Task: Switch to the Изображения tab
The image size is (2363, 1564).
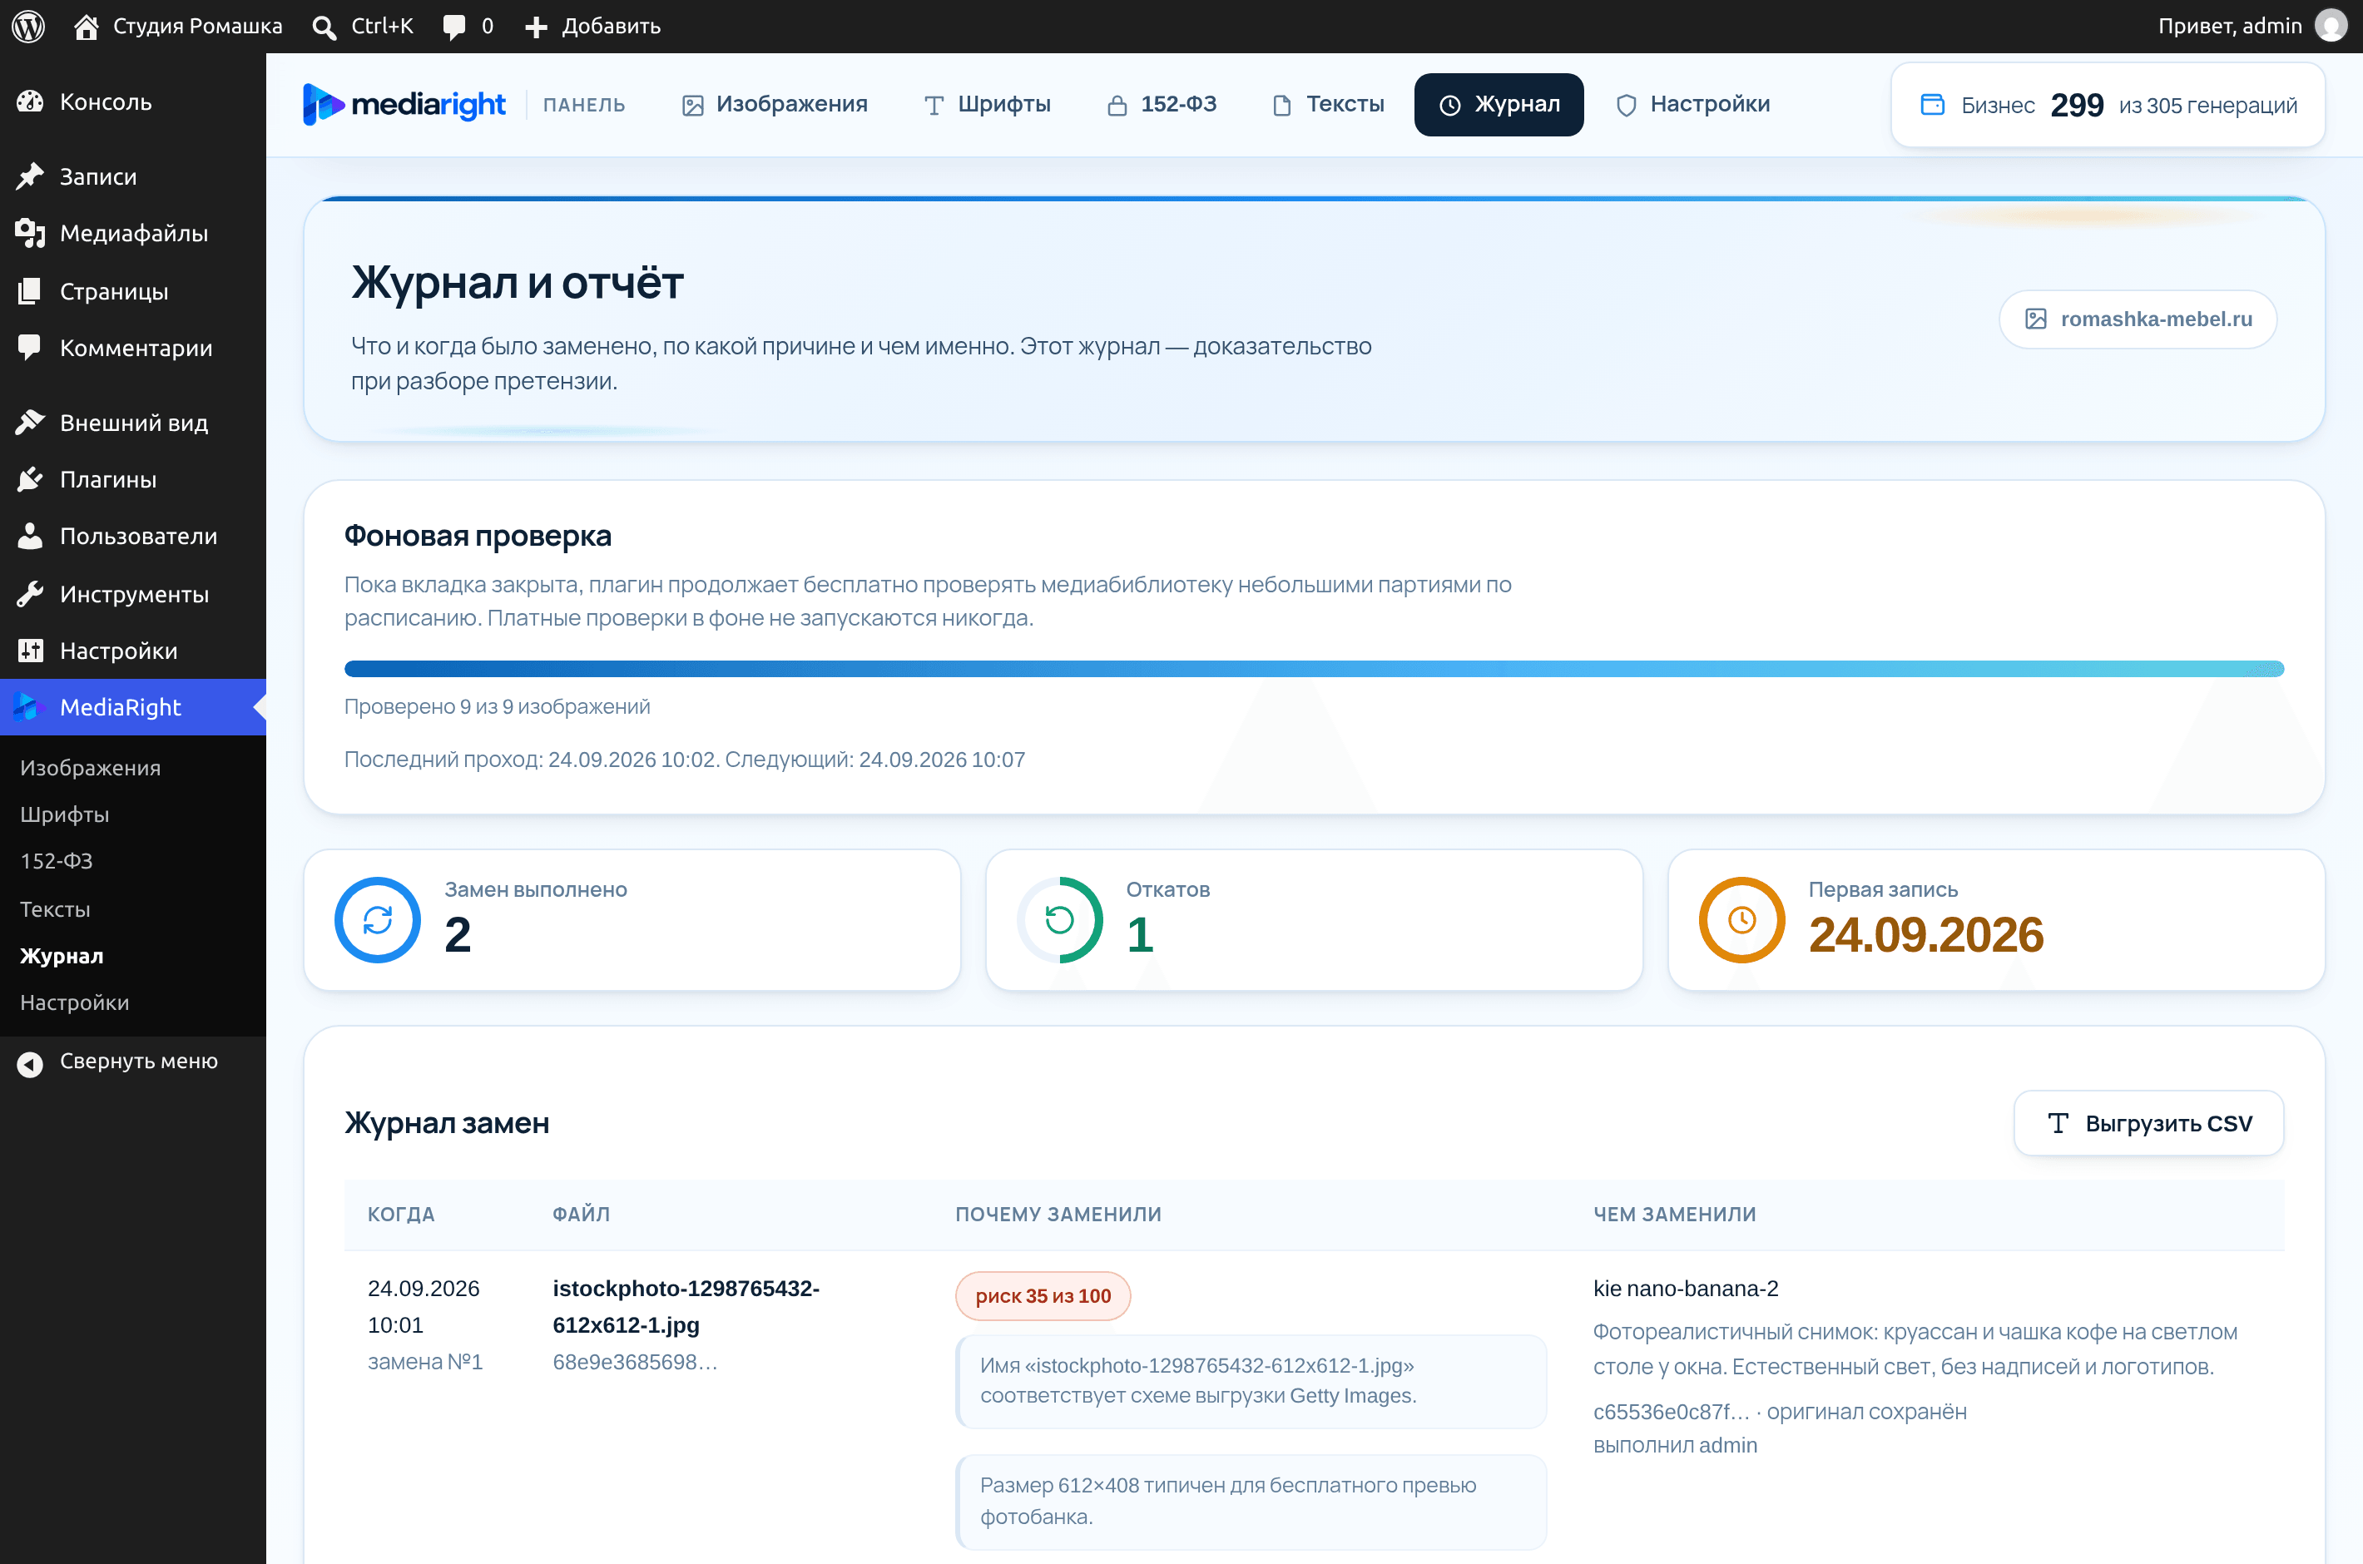Action: (774, 104)
